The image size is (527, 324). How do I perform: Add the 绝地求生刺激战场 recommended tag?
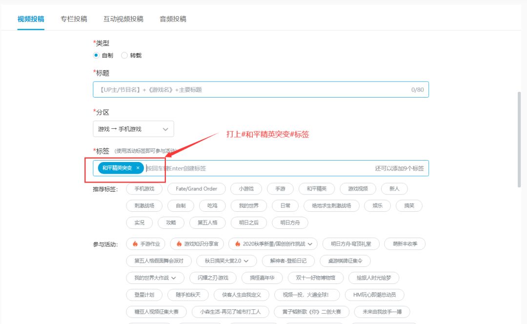[x=331, y=206]
